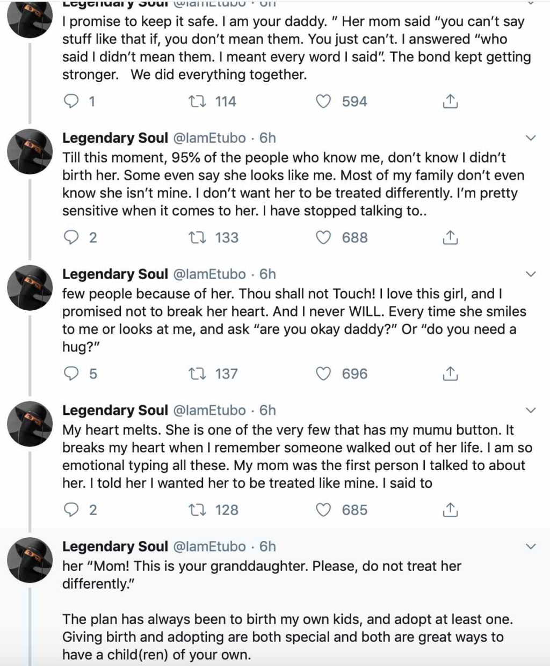Image resolution: width=550 pixels, height=666 pixels.
Task: Open the chevron menu on "My heart melts" tweet
Action: [x=531, y=411]
